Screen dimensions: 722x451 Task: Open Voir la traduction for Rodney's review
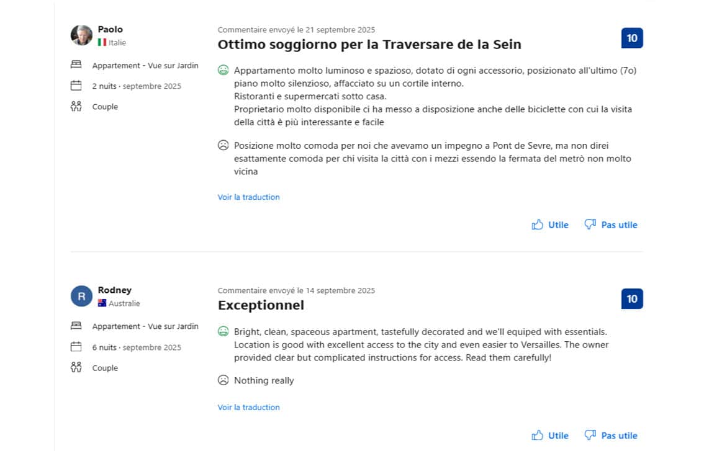248,408
